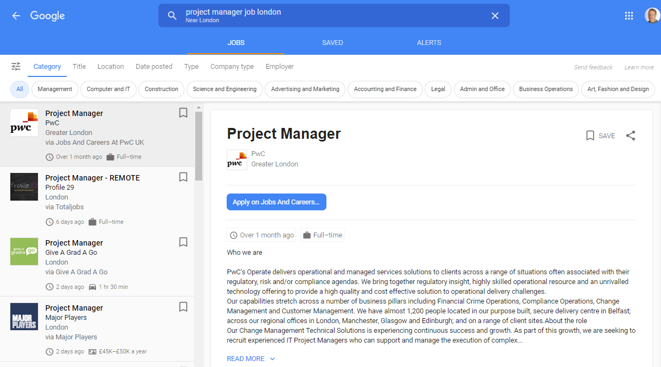The height and width of the screenshot is (367, 661).
Task: Switch to the SAVED tab
Action: pyautogui.click(x=332, y=43)
